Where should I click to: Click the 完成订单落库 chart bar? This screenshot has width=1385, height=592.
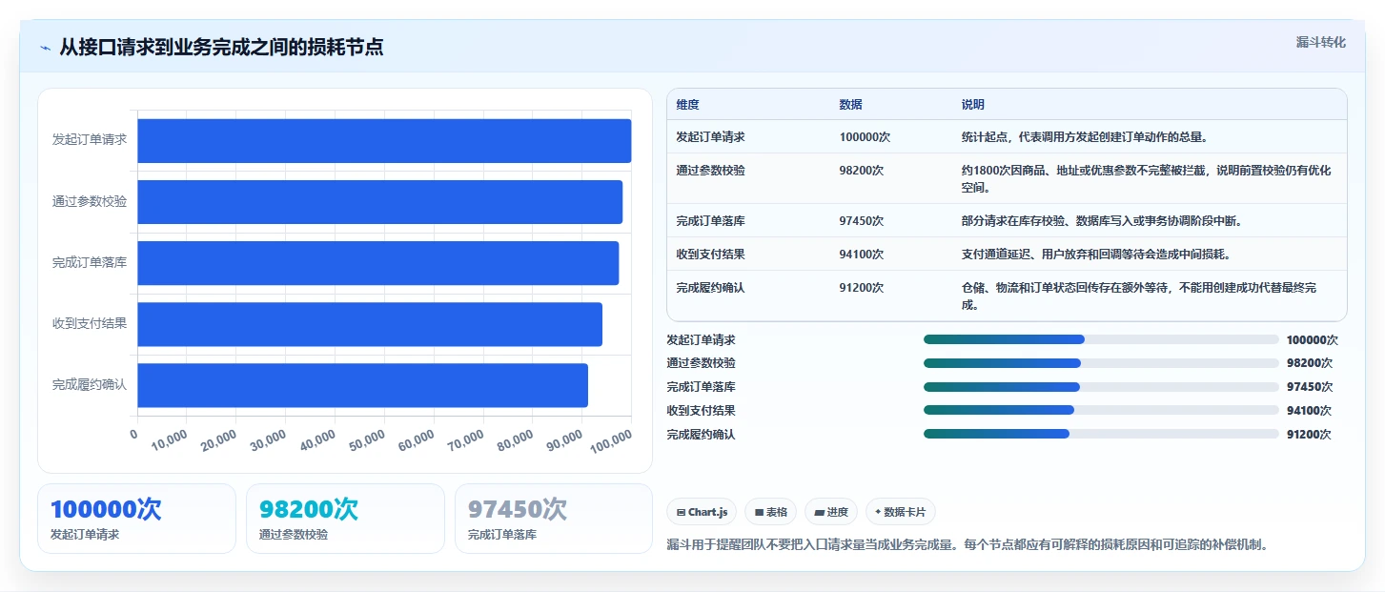coord(378,263)
